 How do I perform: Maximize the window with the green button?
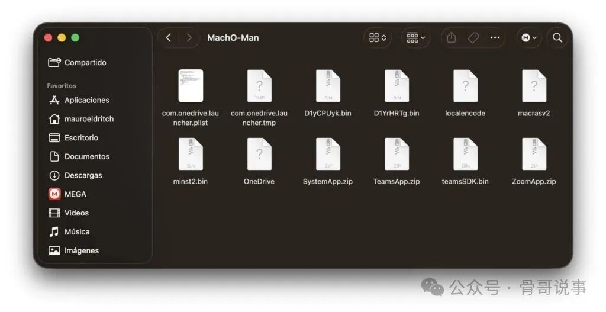point(75,37)
